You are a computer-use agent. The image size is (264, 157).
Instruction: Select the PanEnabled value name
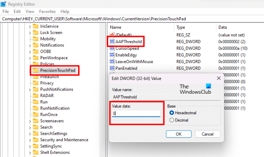pyautogui.click(x=126, y=68)
